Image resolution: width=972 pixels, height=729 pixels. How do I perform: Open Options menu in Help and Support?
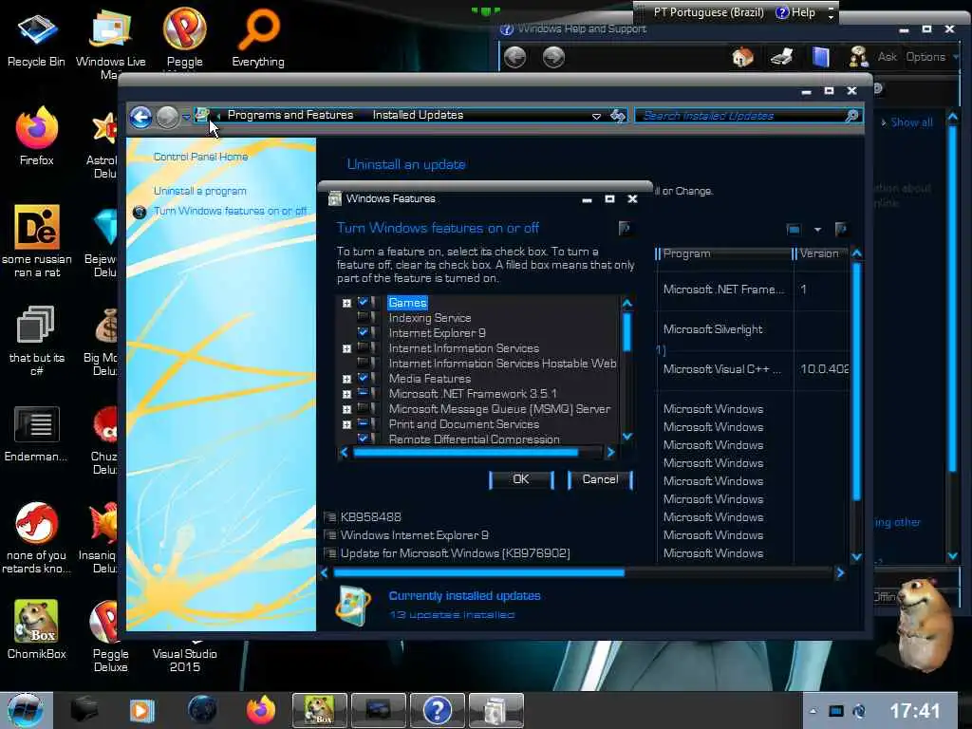pyautogui.click(x=932, y=57)
